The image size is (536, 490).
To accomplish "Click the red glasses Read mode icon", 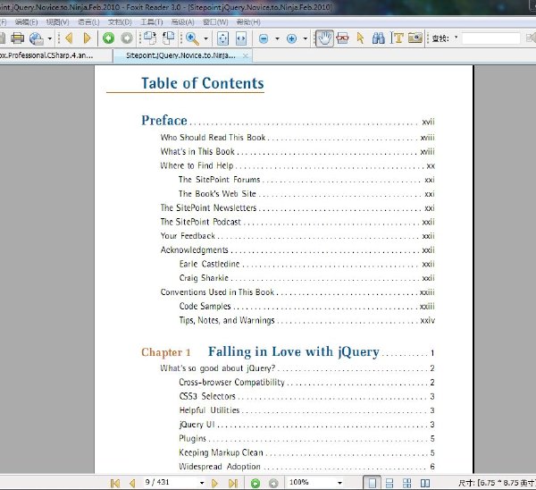I will [x=342, y=38].
